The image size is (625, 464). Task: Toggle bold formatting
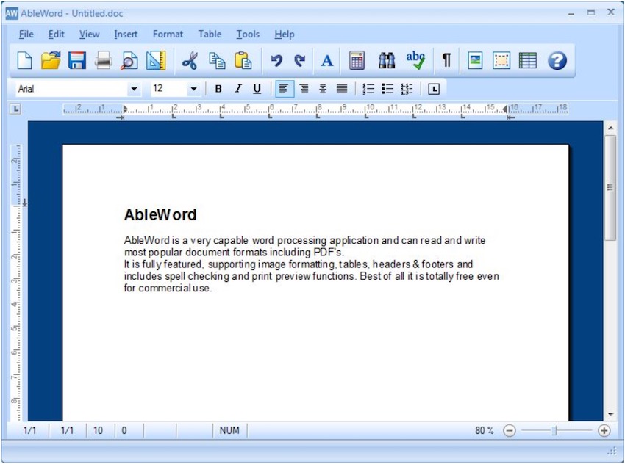click(218, 88)
